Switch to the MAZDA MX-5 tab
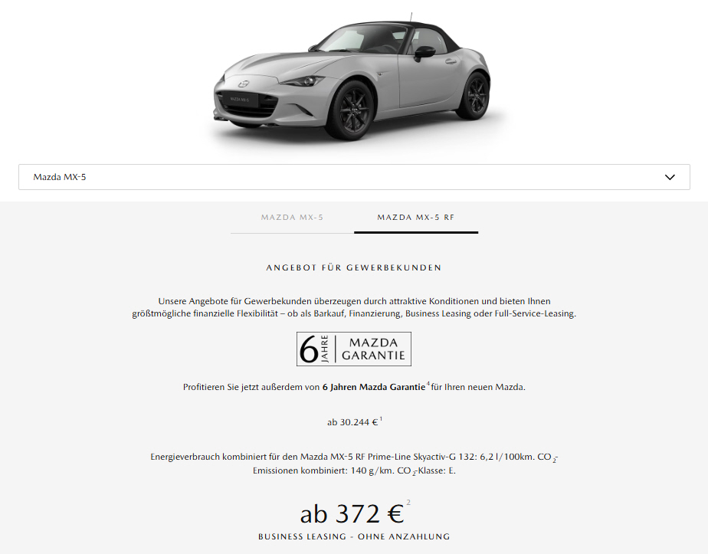The height and width of the screenshot is (554, 708). [292, 218]
